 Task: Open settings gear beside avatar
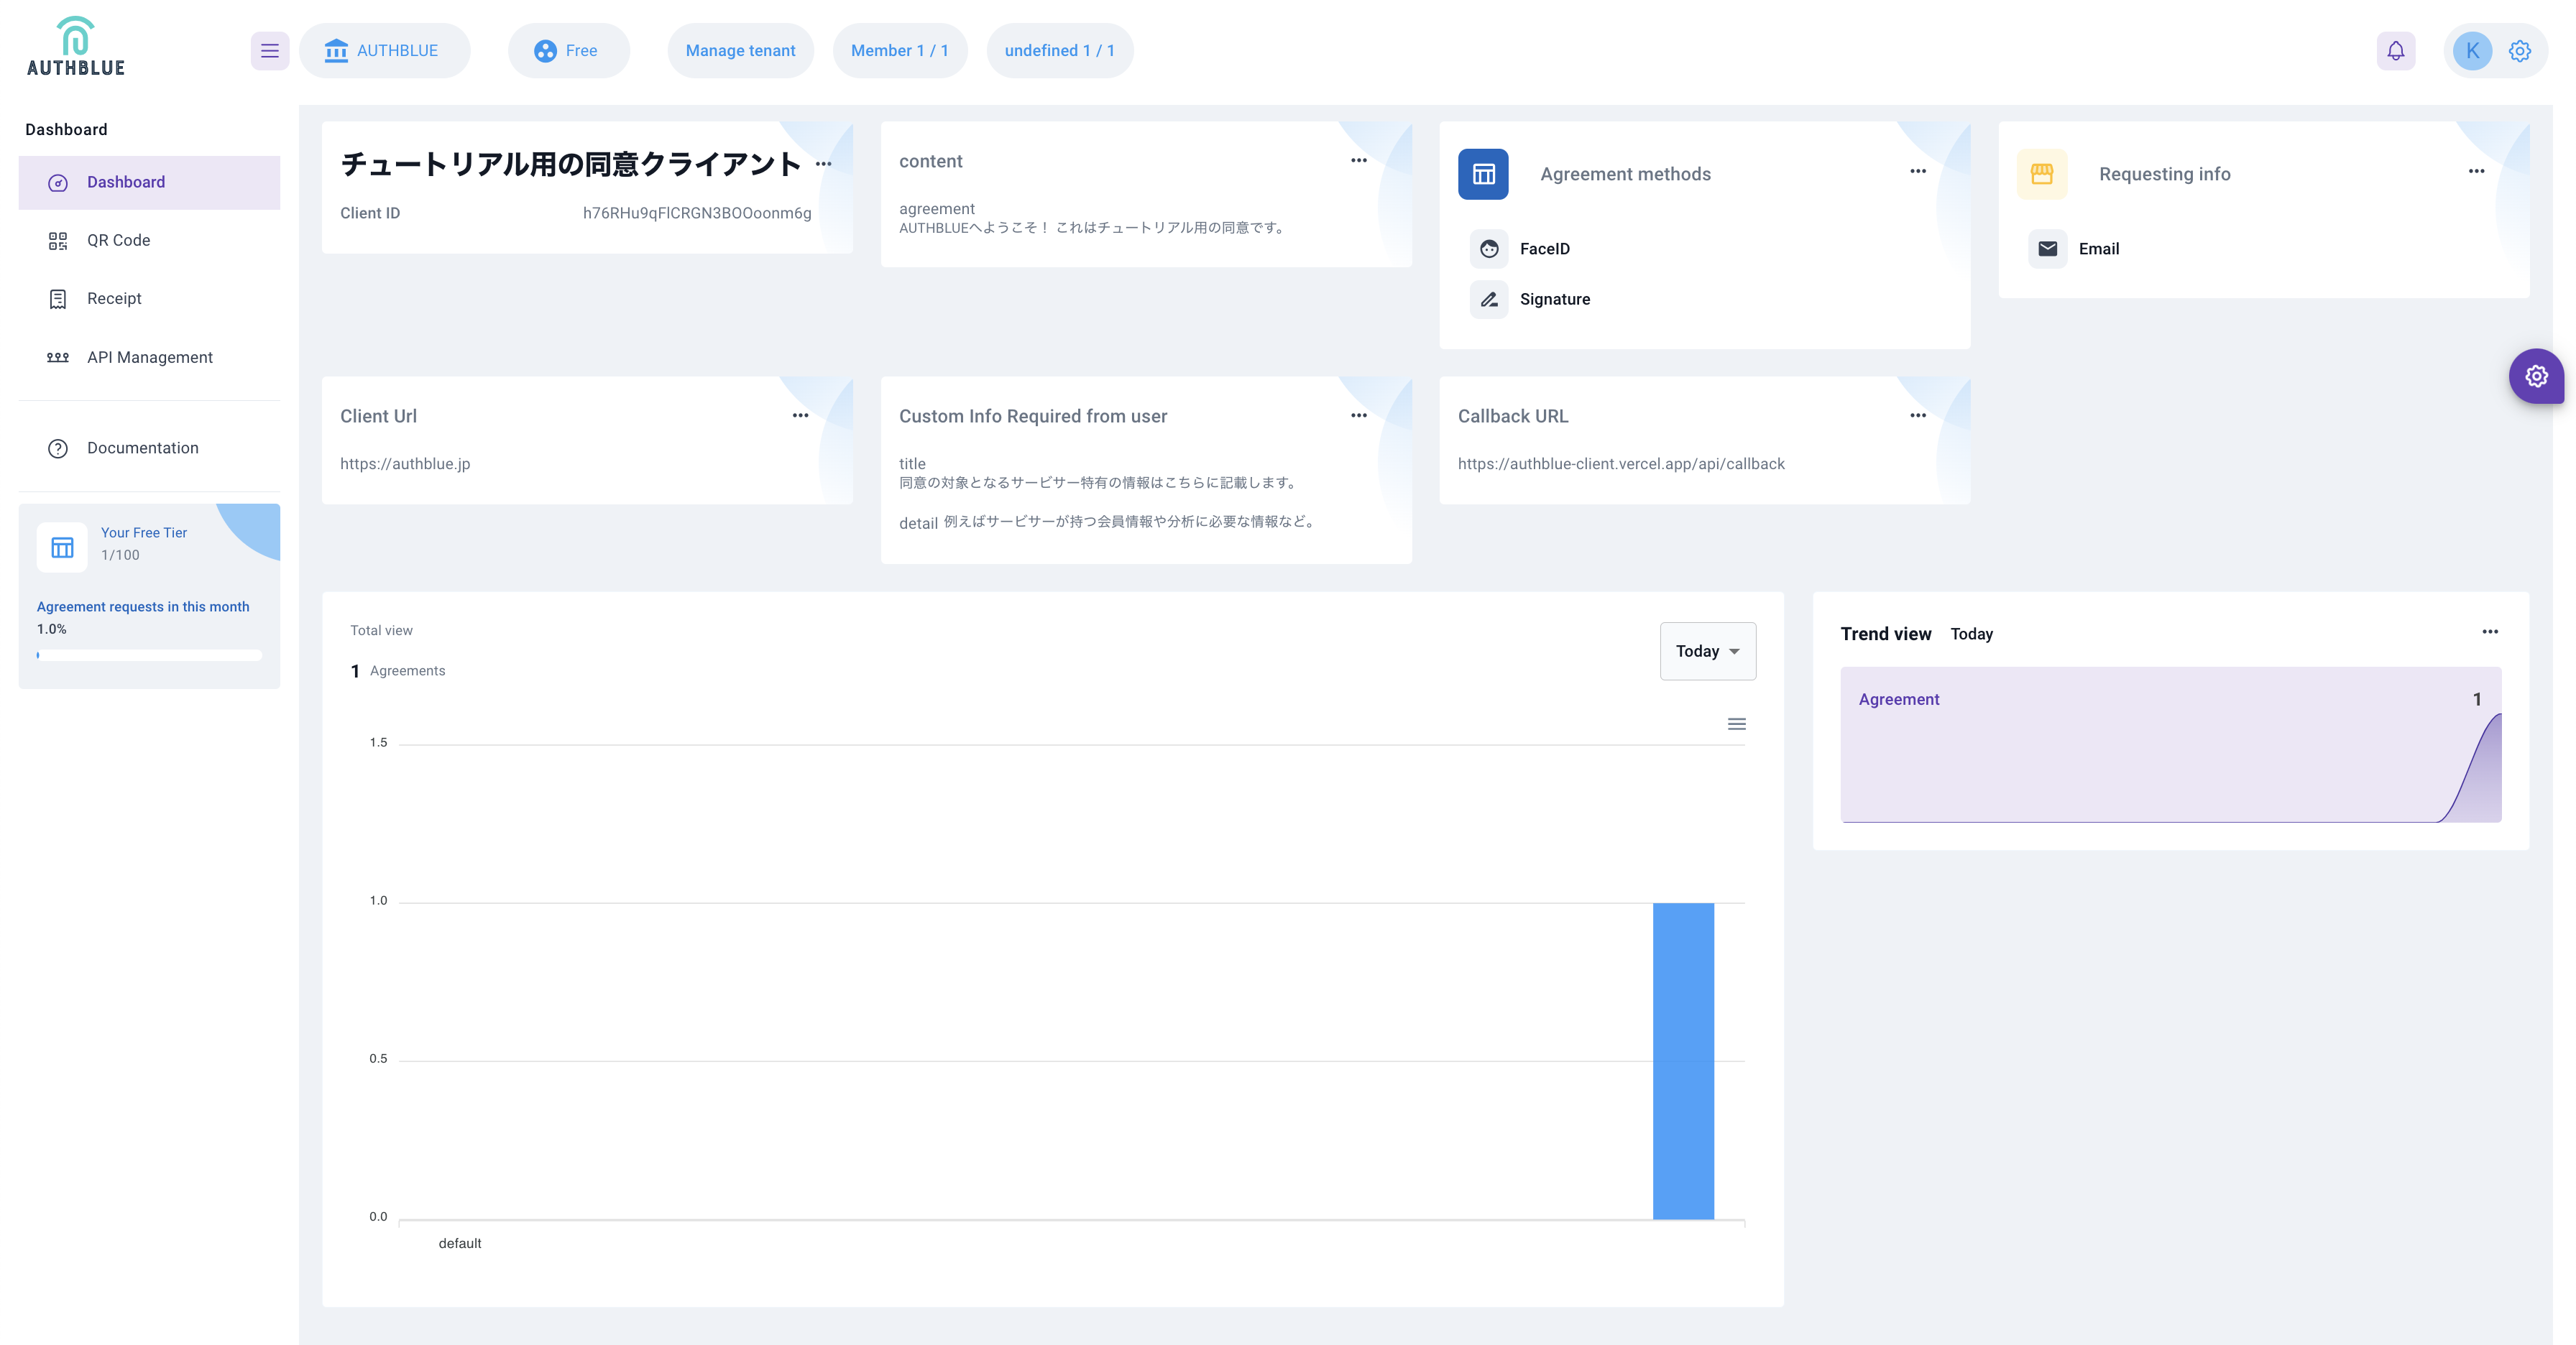point(2519,51)
